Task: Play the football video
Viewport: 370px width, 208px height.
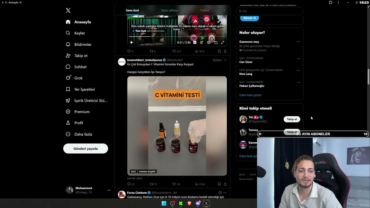Action: tap(132, 42)
